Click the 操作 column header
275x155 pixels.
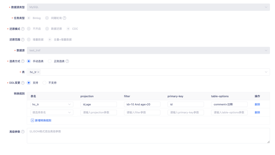(257, 96)
